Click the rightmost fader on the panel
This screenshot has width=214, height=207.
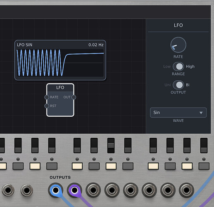[x=204, y=145]
